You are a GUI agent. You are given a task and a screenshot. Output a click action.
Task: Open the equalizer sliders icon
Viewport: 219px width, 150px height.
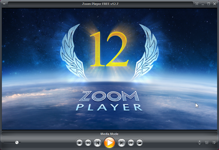point(207,143)
